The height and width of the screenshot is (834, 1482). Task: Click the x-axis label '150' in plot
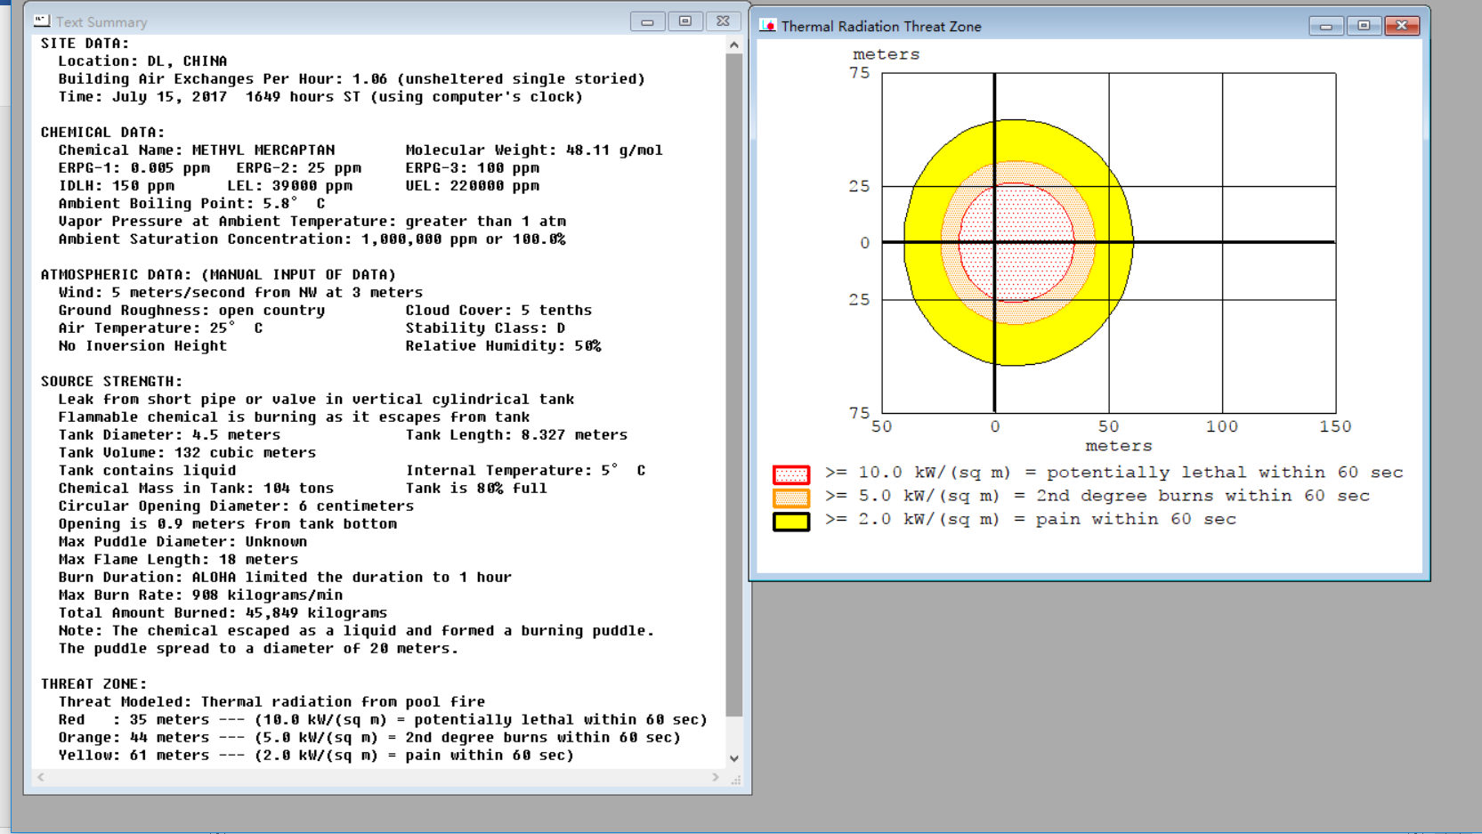[x=1335, y=426]
